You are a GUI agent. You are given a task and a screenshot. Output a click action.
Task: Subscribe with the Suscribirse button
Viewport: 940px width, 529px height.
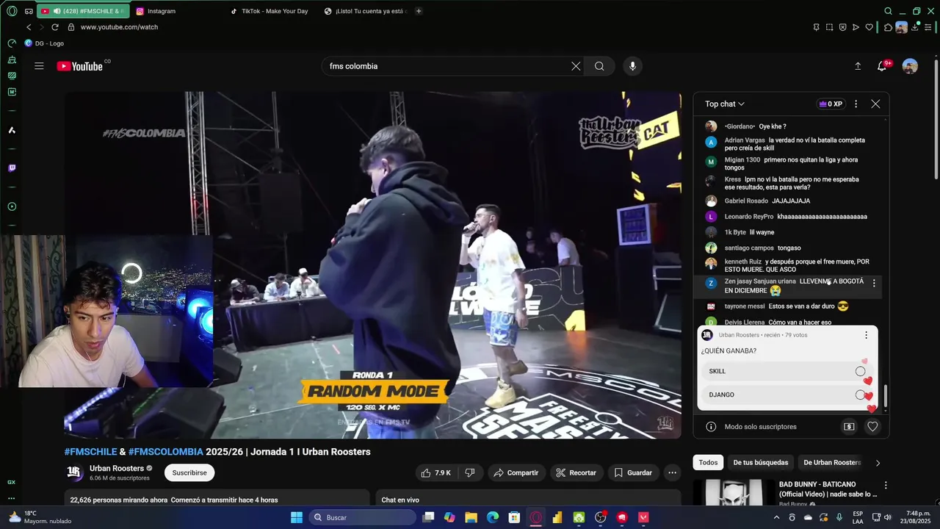coord(189,472)
